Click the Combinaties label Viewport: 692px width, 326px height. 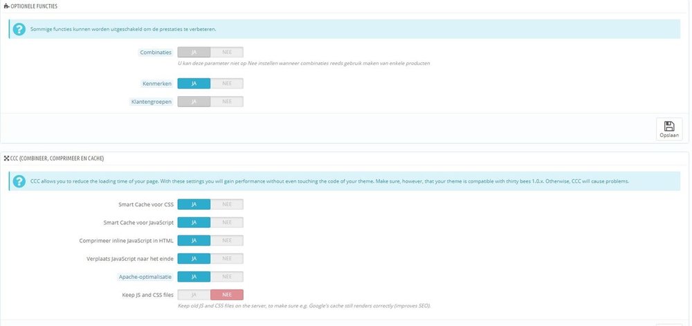[156, 52]
